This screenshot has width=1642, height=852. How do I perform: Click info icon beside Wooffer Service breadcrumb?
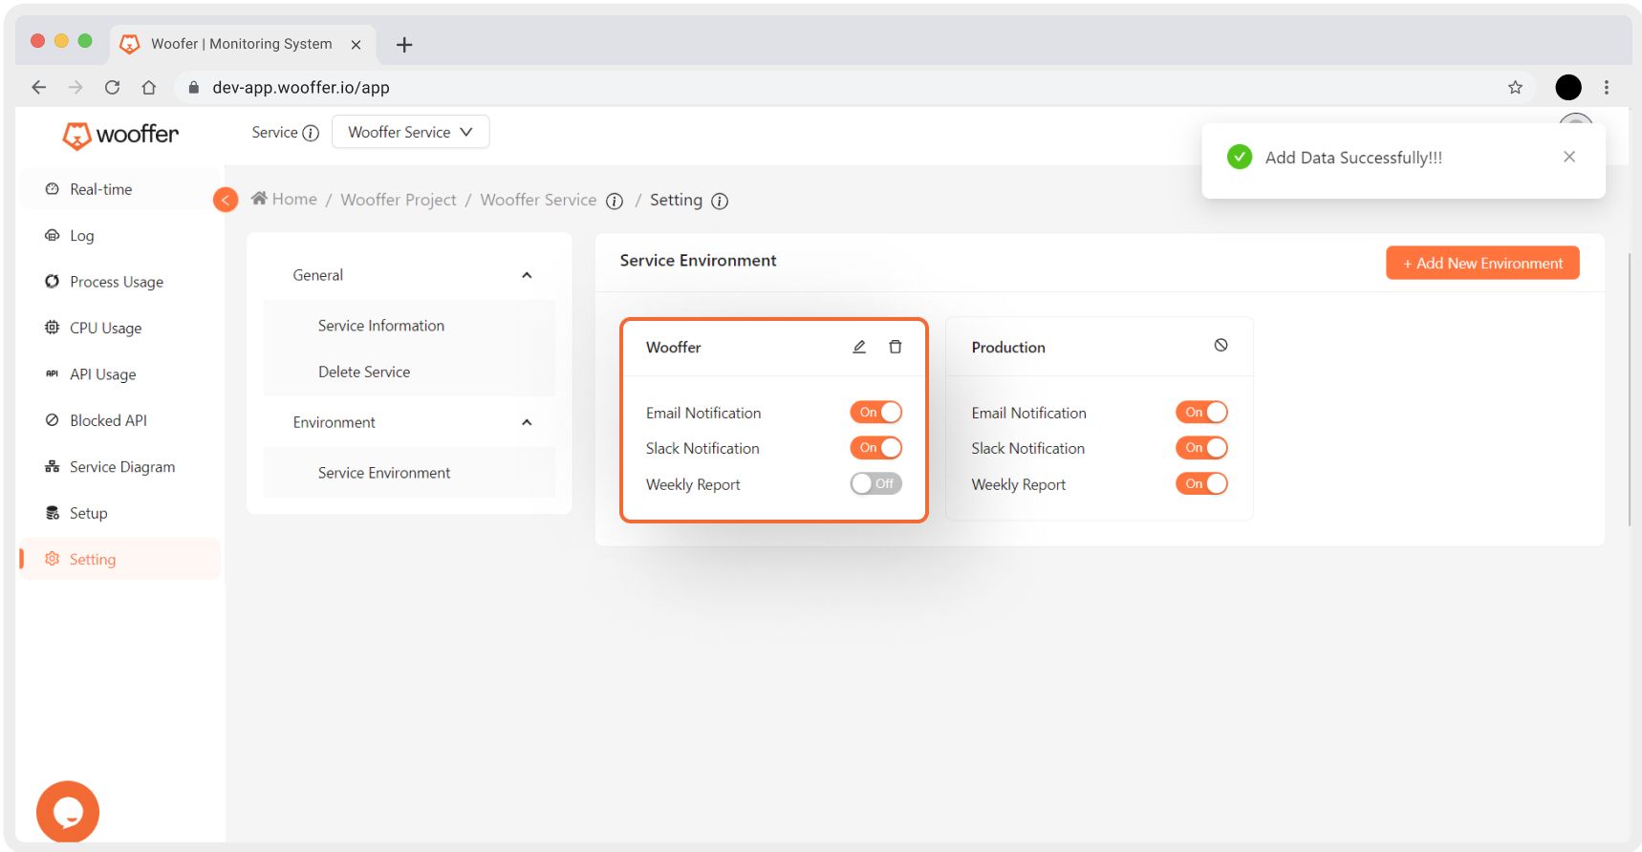point(615,201)
